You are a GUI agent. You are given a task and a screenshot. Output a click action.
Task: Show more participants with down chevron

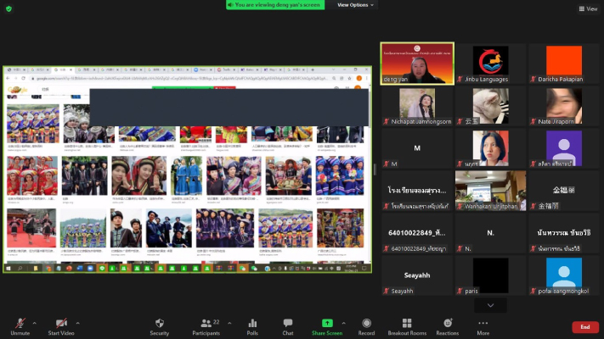pos(490,305)
